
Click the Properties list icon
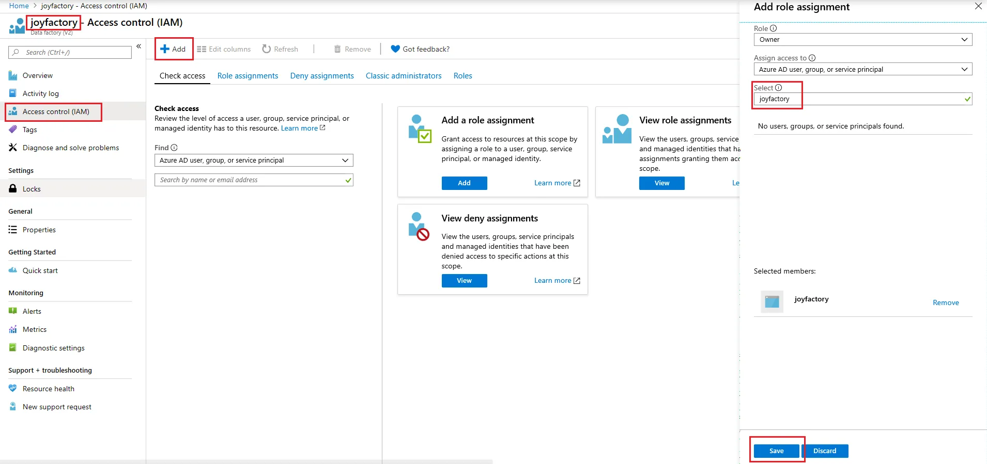click(13, 230)
